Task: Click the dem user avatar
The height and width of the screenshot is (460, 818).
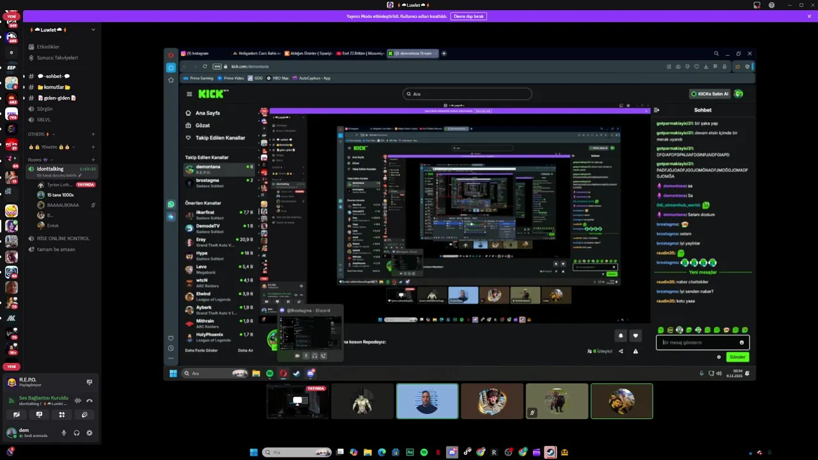Action: (x=11, y=433)
